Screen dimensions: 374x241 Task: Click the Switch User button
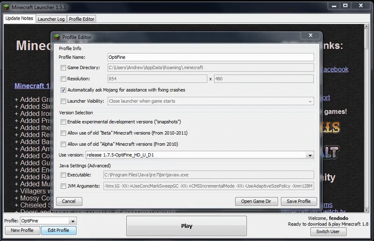(x=328, y=232)
